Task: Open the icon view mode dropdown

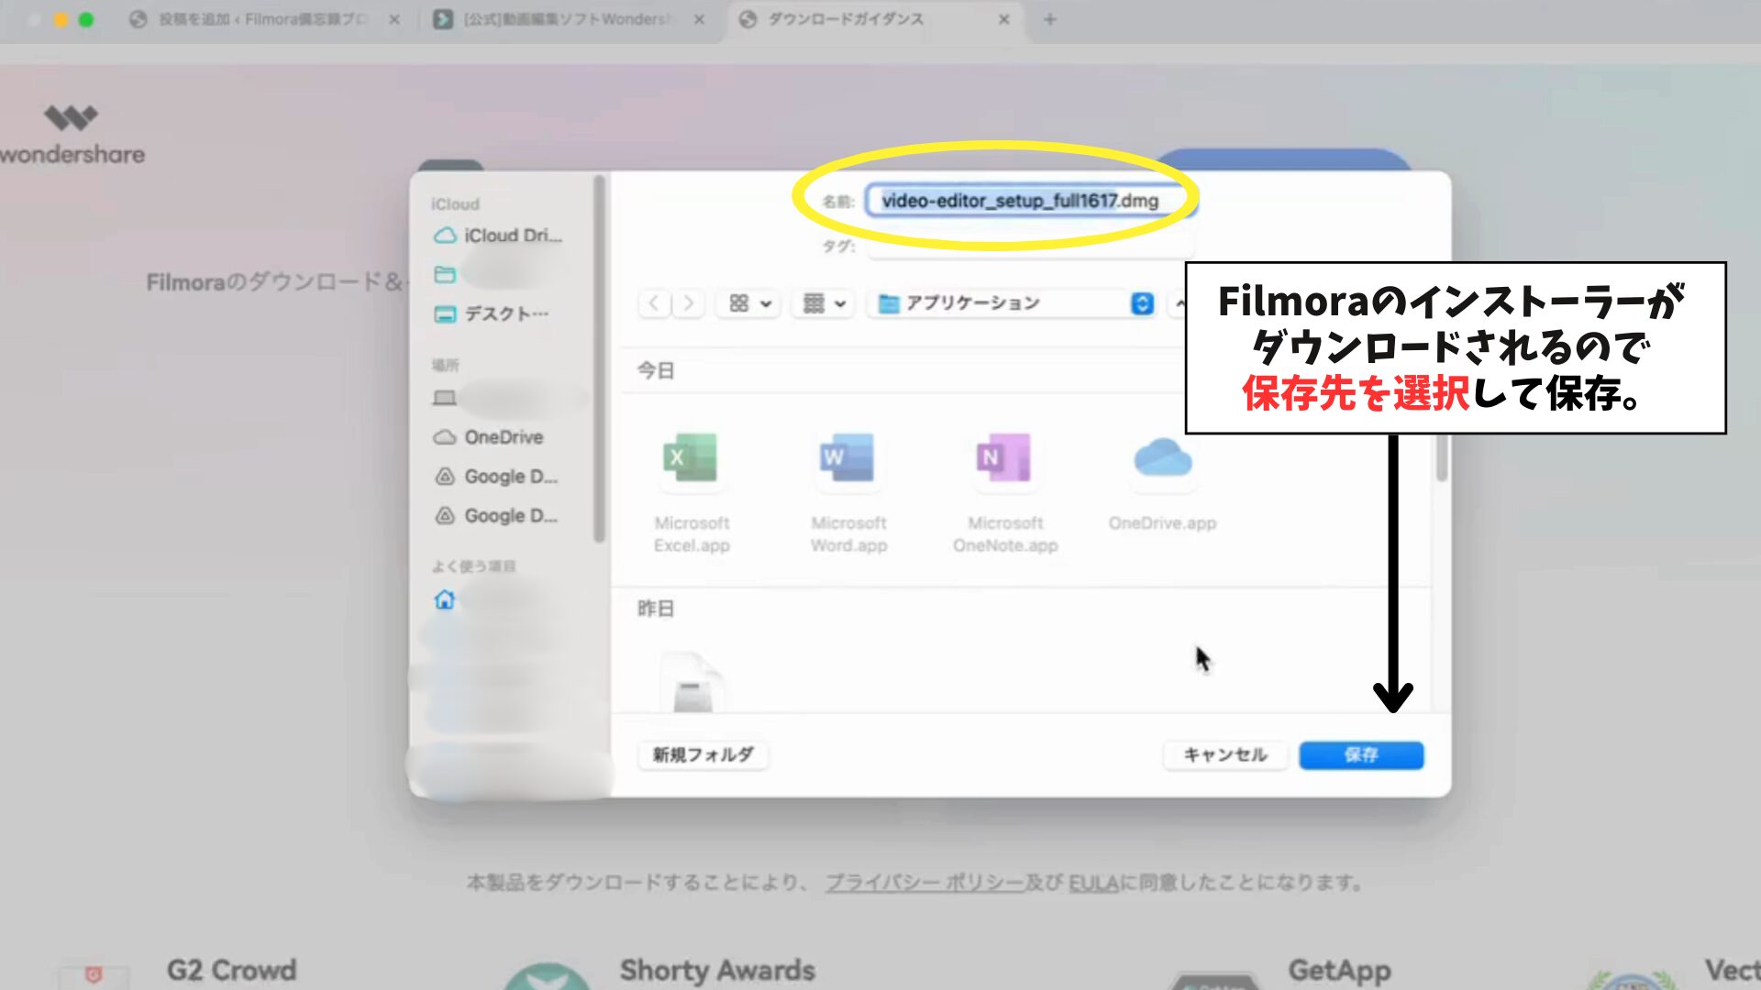Action: 749,303
